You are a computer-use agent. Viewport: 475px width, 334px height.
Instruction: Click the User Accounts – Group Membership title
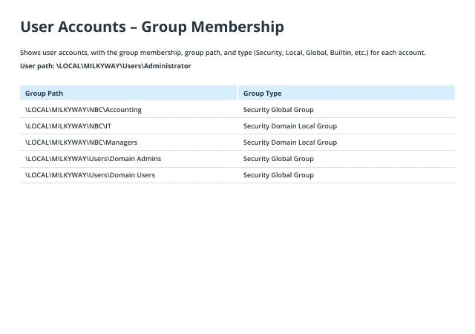click(152, 27)
